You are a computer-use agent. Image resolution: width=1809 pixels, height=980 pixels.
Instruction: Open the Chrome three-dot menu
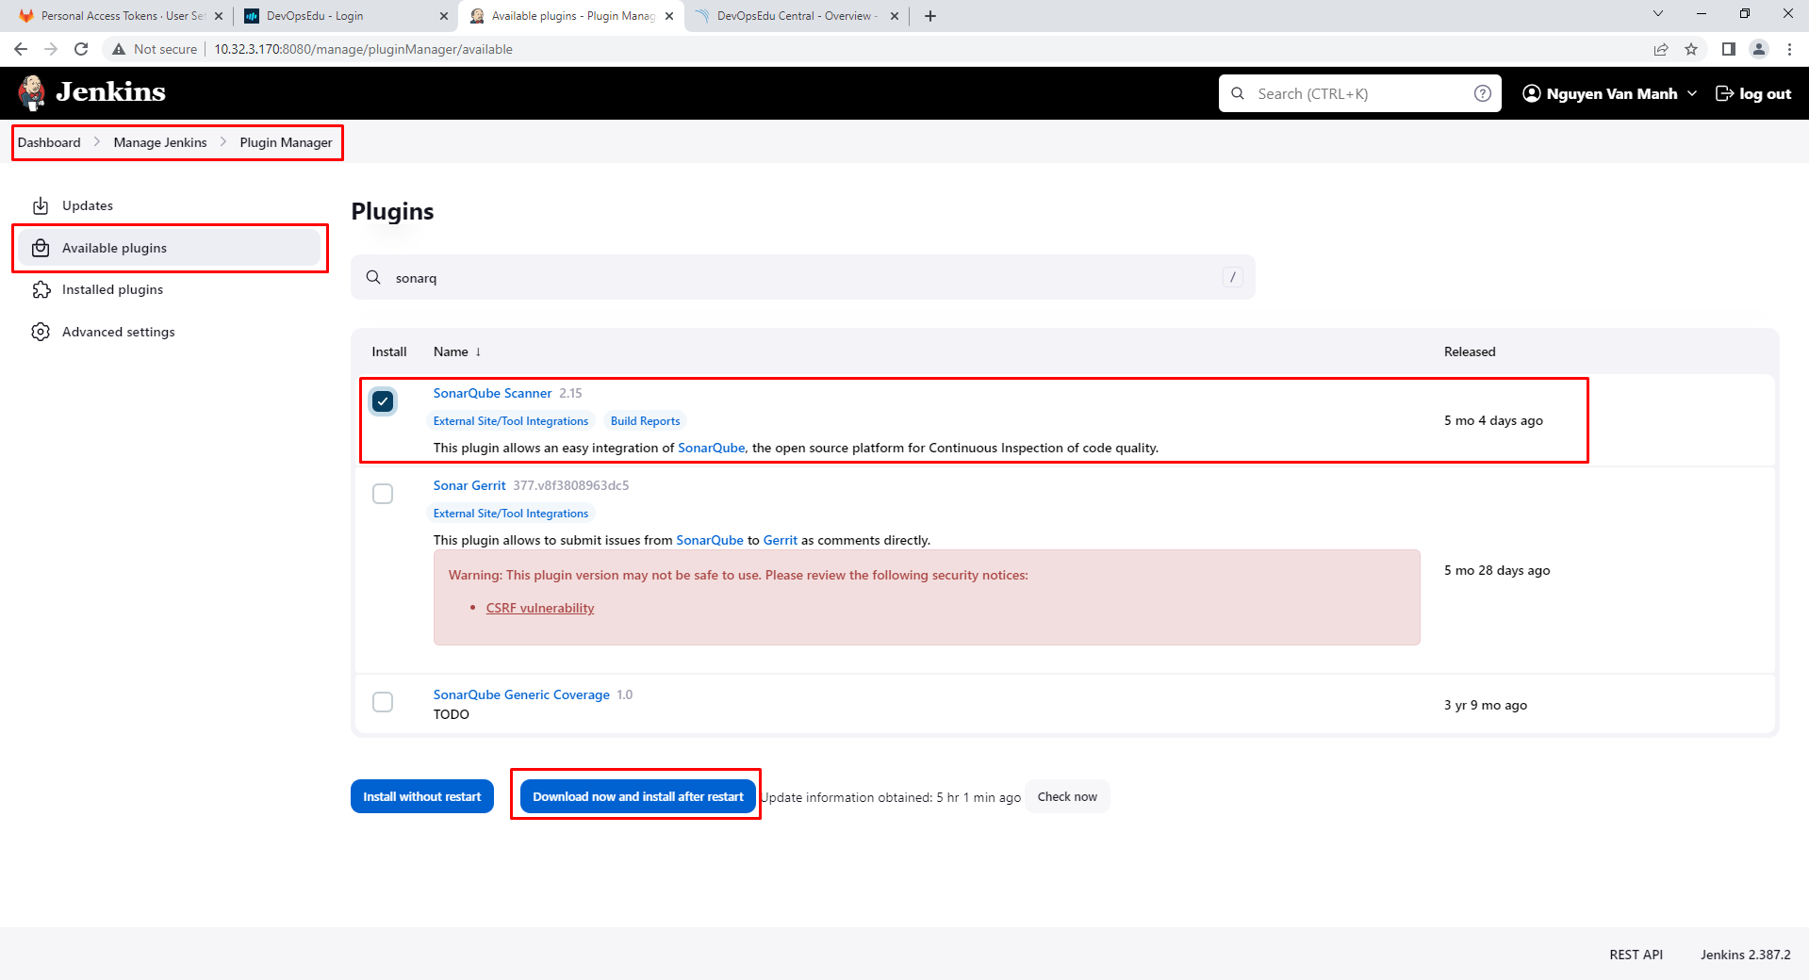point(1789,49)
